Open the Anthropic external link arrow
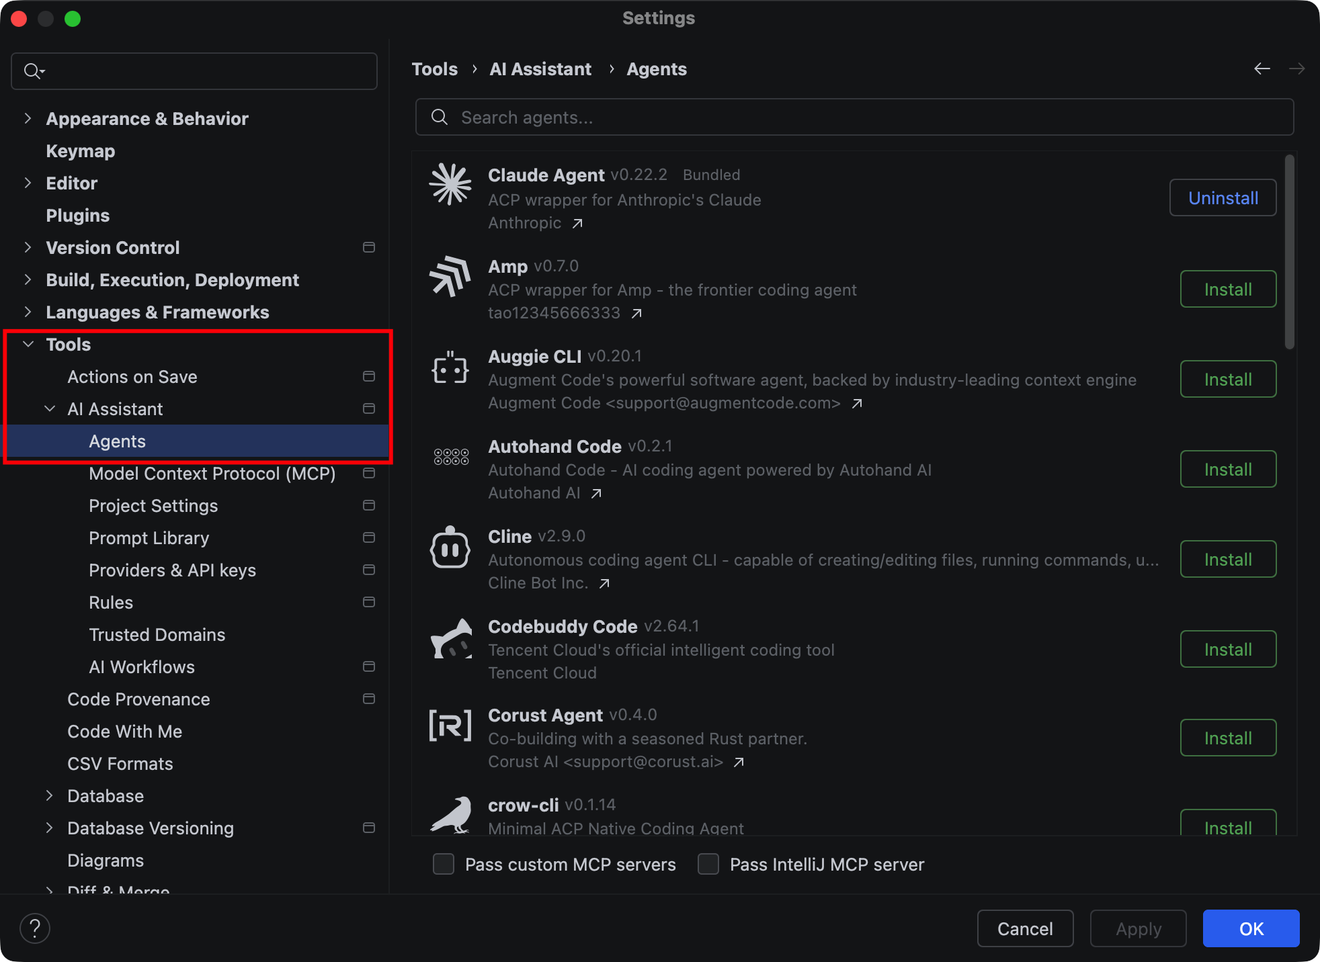Image resolution: width=1320 pixels, height=962 pixels. (x=577, y=223)
